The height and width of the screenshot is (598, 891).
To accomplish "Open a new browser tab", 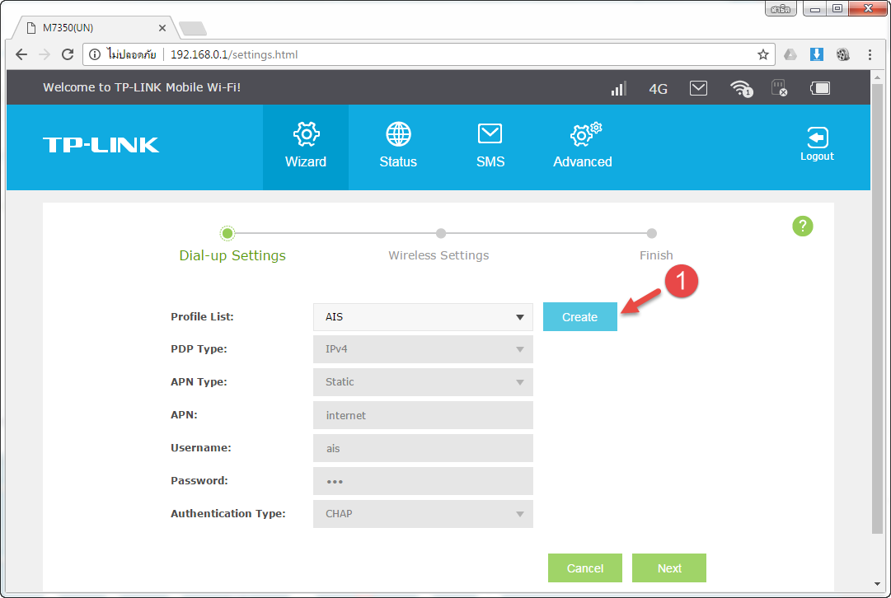I will point(193,28).
